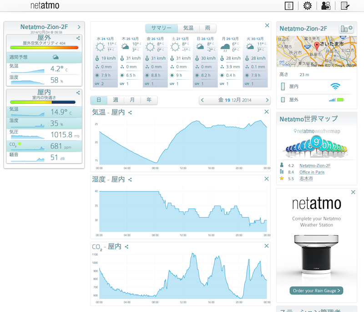Viewport: 364px width, 312px height.
Task: Share the 屋内 indoor module data
Action: [78, 92]
